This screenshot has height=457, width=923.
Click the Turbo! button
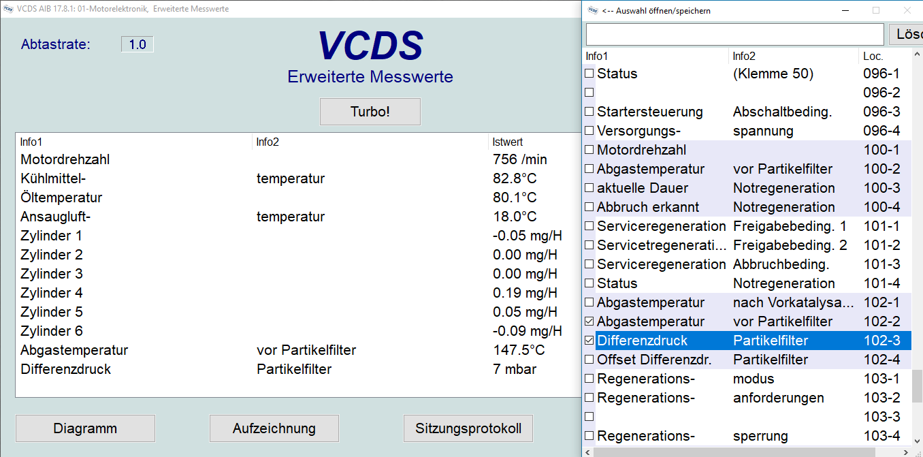click(x=370, y=112)
